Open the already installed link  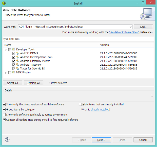[100, 110]
